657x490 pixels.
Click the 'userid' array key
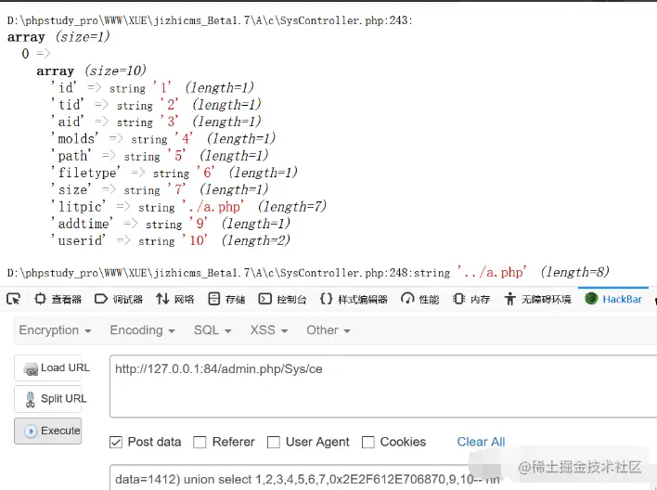(x=78, y=240)
